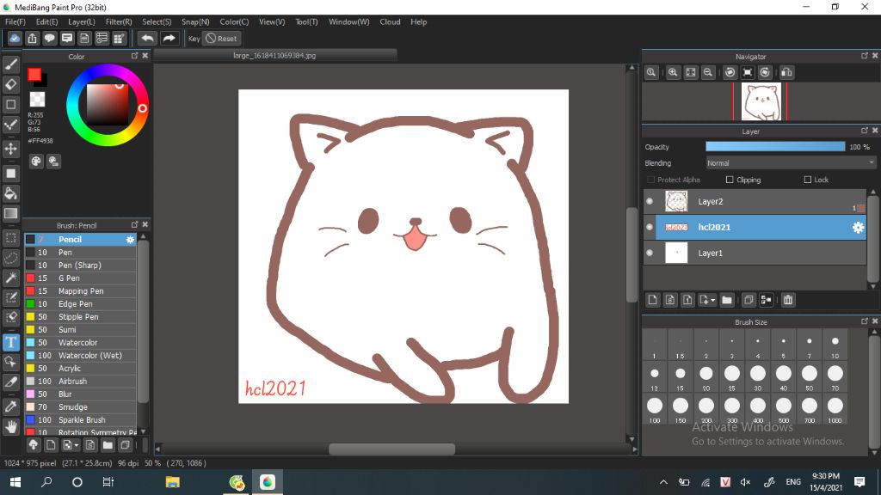881x495 pixels.
Task: Activate the Text tool
Action: [10, 342]
